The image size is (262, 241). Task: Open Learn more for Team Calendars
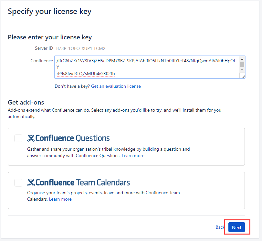point(60,199)
